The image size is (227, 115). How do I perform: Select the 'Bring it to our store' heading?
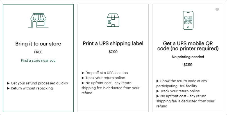(38, 44)
